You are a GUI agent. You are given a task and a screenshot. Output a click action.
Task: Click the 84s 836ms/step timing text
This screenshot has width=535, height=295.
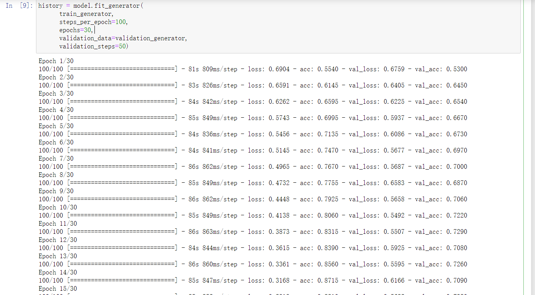tap(213, 134)
